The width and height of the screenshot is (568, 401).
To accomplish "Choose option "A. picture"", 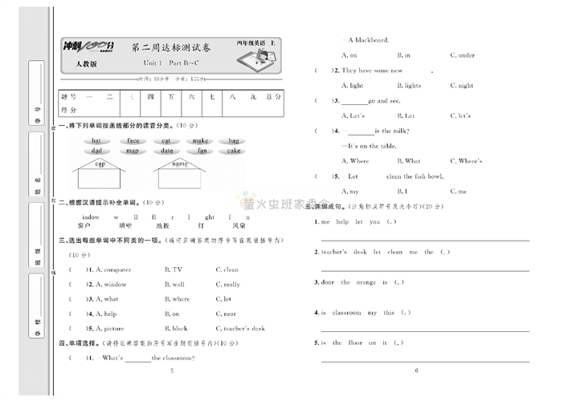I will [110, 329].
